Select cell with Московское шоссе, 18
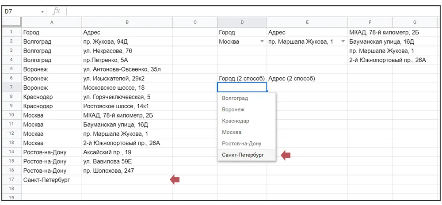Viewport: 442px width, 205px height. click(x=127, y=88)
